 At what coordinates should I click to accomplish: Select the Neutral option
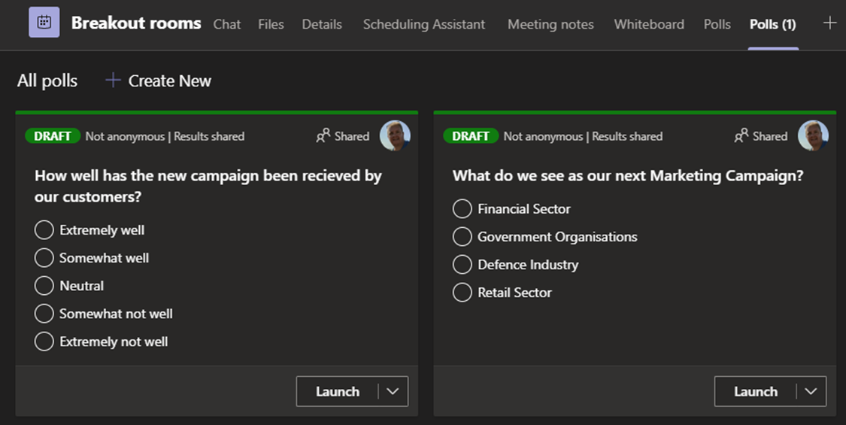click(44, 286)
